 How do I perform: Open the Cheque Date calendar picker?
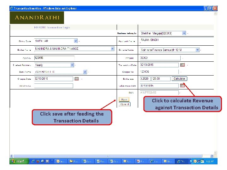point(77,79)
